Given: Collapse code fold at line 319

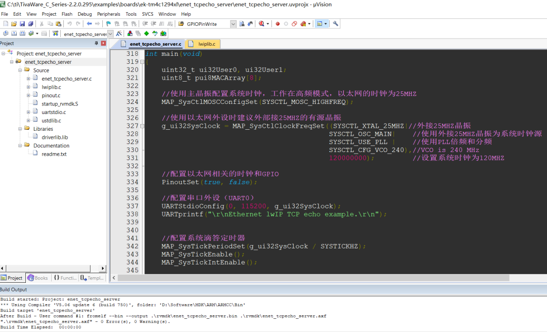Looking at the screenshot, I should pos(142,62).
